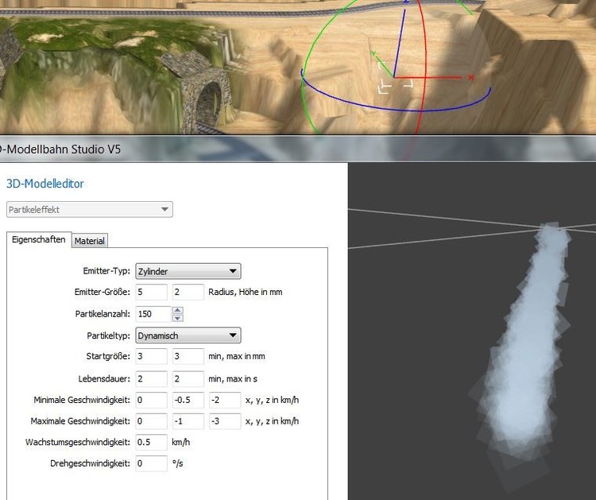This screenshot has height=500, width=596.
Task: Open the Partikeleffekt dropdown
Action: coord(89,210)
